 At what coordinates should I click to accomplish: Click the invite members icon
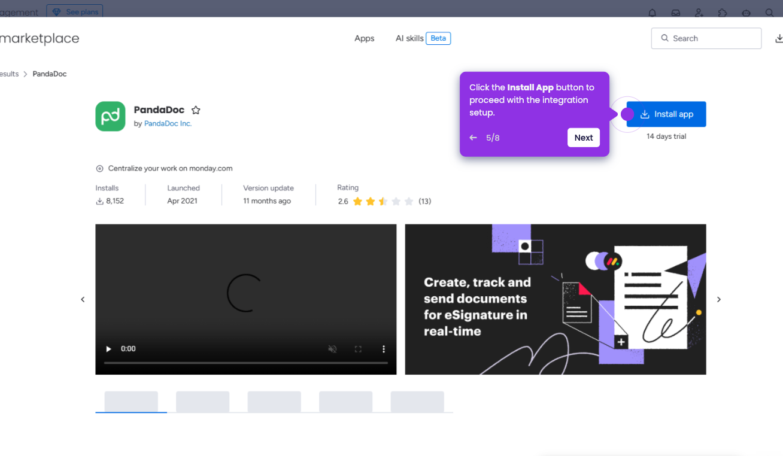pos(699,13)
